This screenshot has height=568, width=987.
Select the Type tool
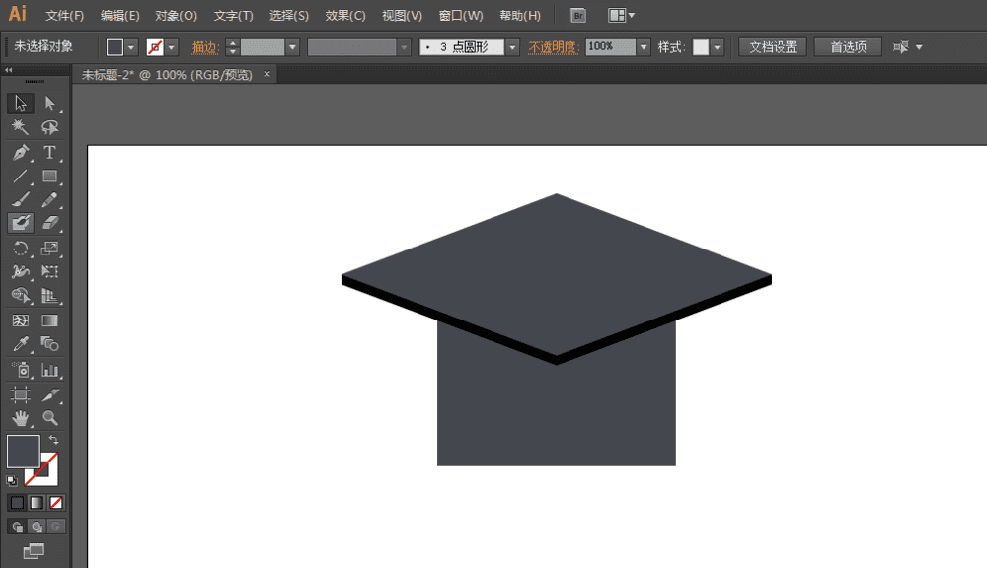[x=49, y=153]
